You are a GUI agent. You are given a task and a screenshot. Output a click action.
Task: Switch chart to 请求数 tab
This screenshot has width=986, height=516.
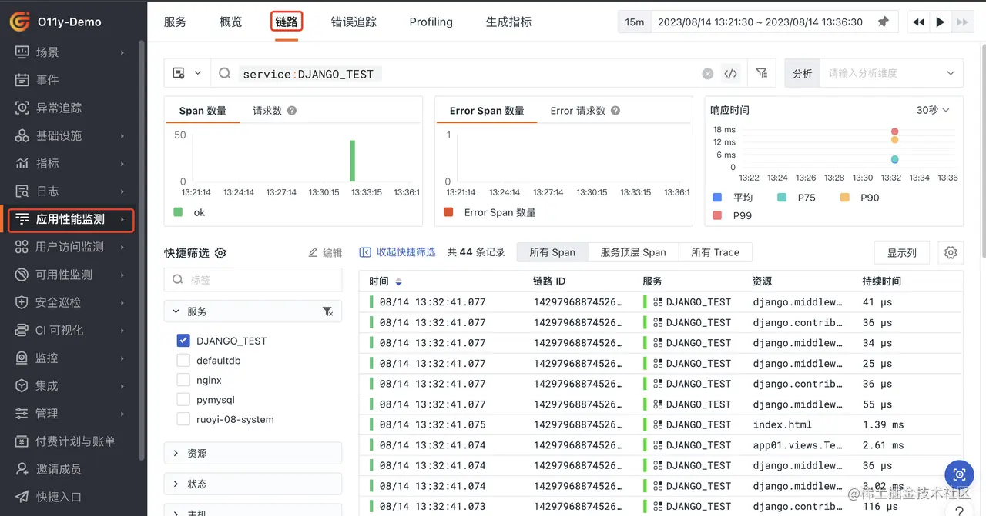pyautogui.click(x=267, y=111)
